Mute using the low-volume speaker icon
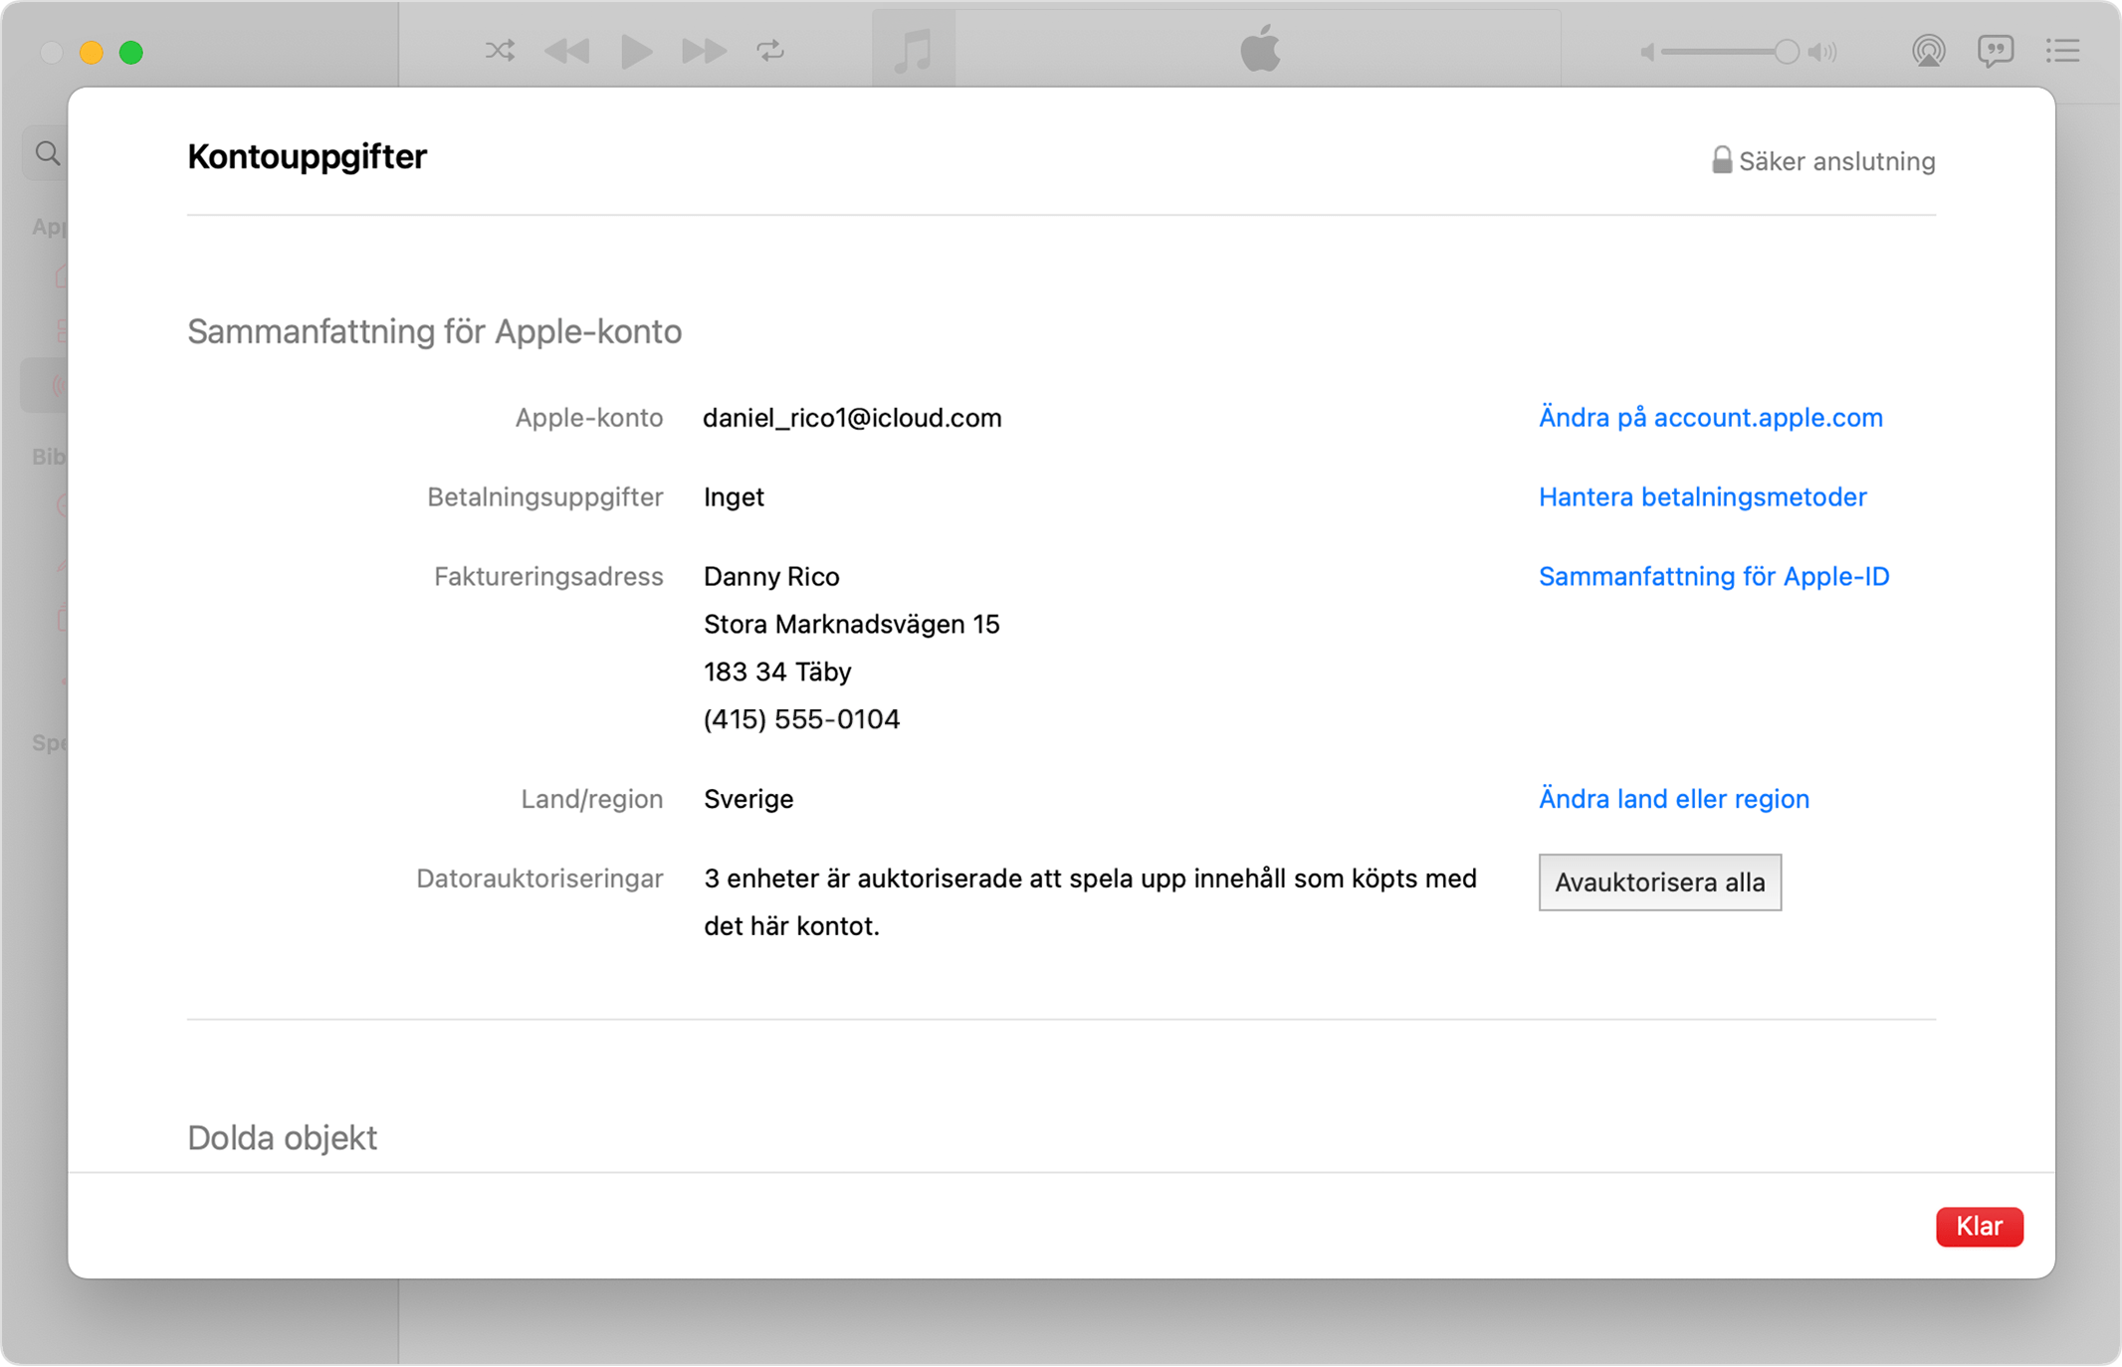This screenshot has height=1367, width=2122. tap(1647, 52)
